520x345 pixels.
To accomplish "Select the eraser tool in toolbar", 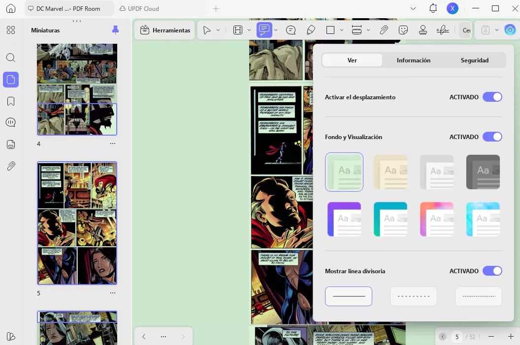I will pyautogui.click(x=311, y=30).
